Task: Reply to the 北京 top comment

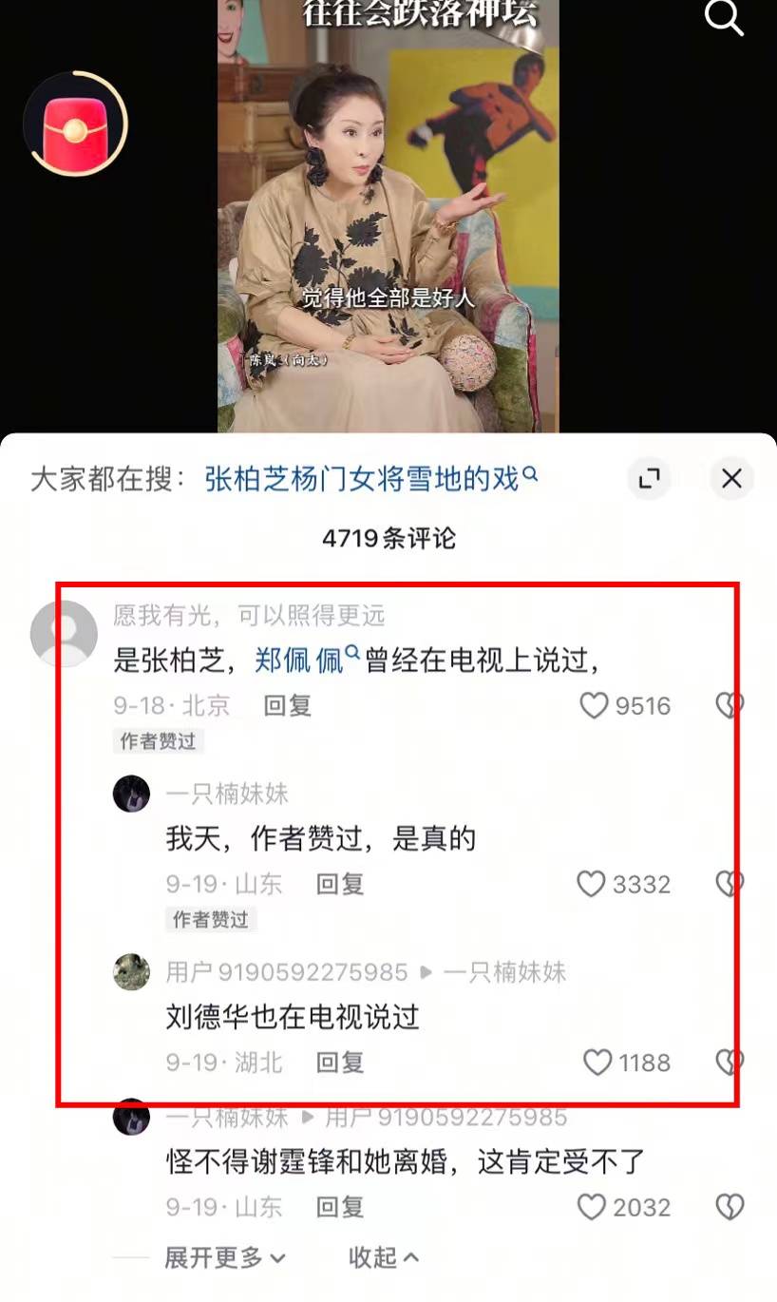Action: (288, 705)
